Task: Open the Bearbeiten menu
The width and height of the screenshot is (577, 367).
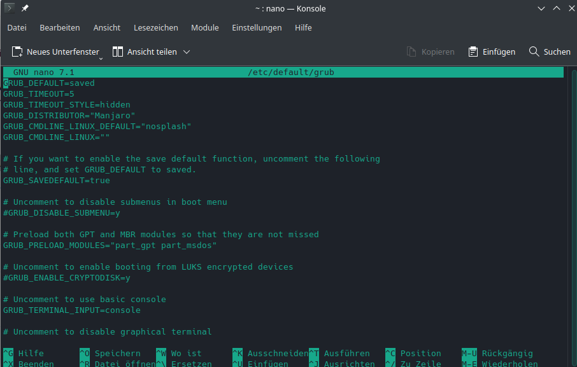Action: point(60,27)
